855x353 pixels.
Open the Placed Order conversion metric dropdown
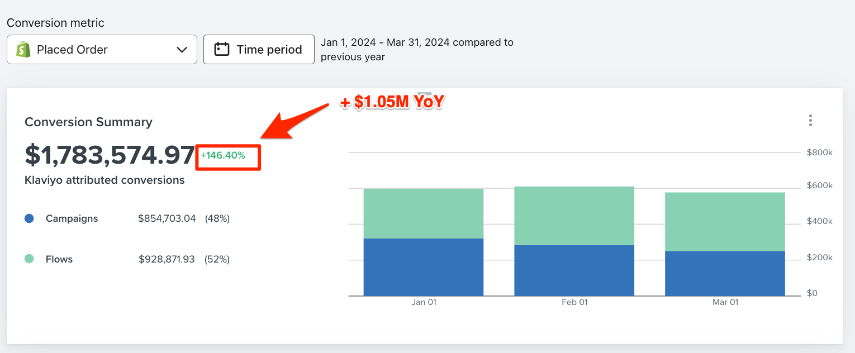click(102, 49)
